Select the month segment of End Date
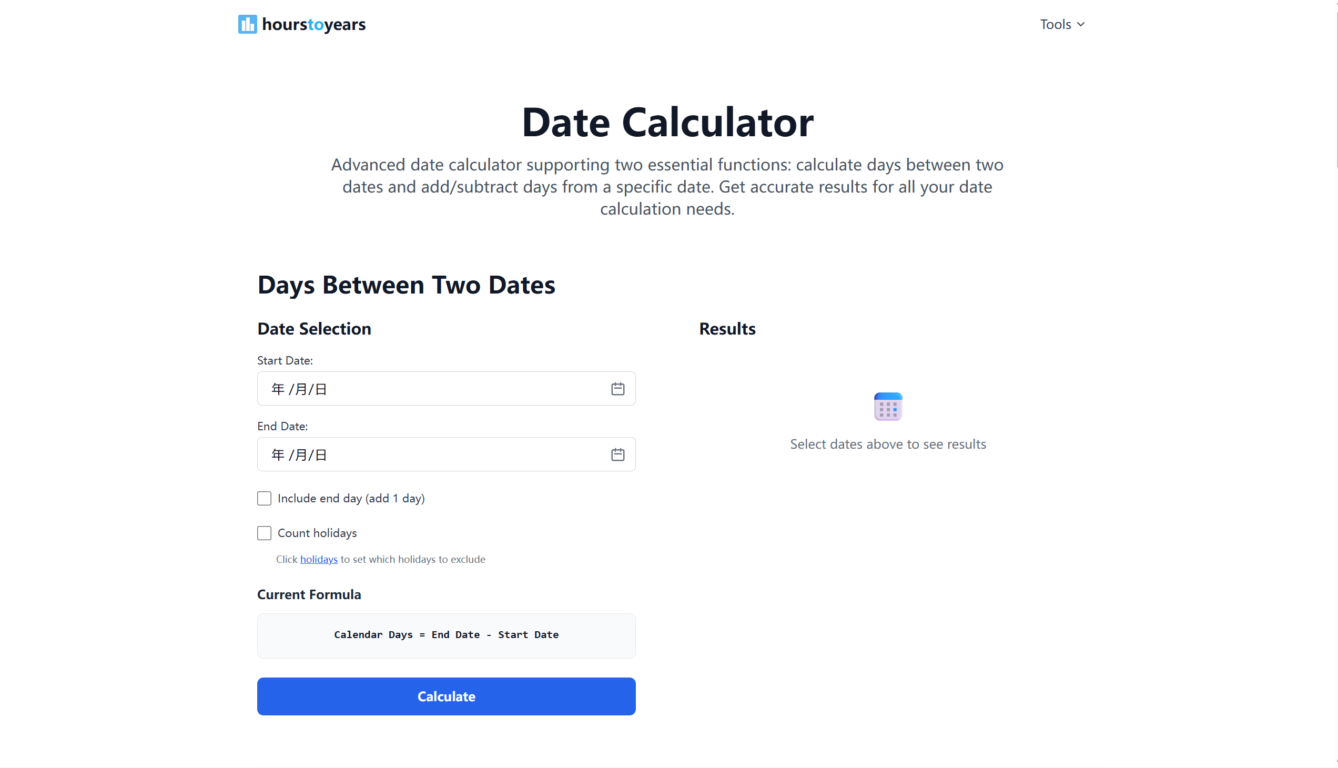 pos(301,454)
